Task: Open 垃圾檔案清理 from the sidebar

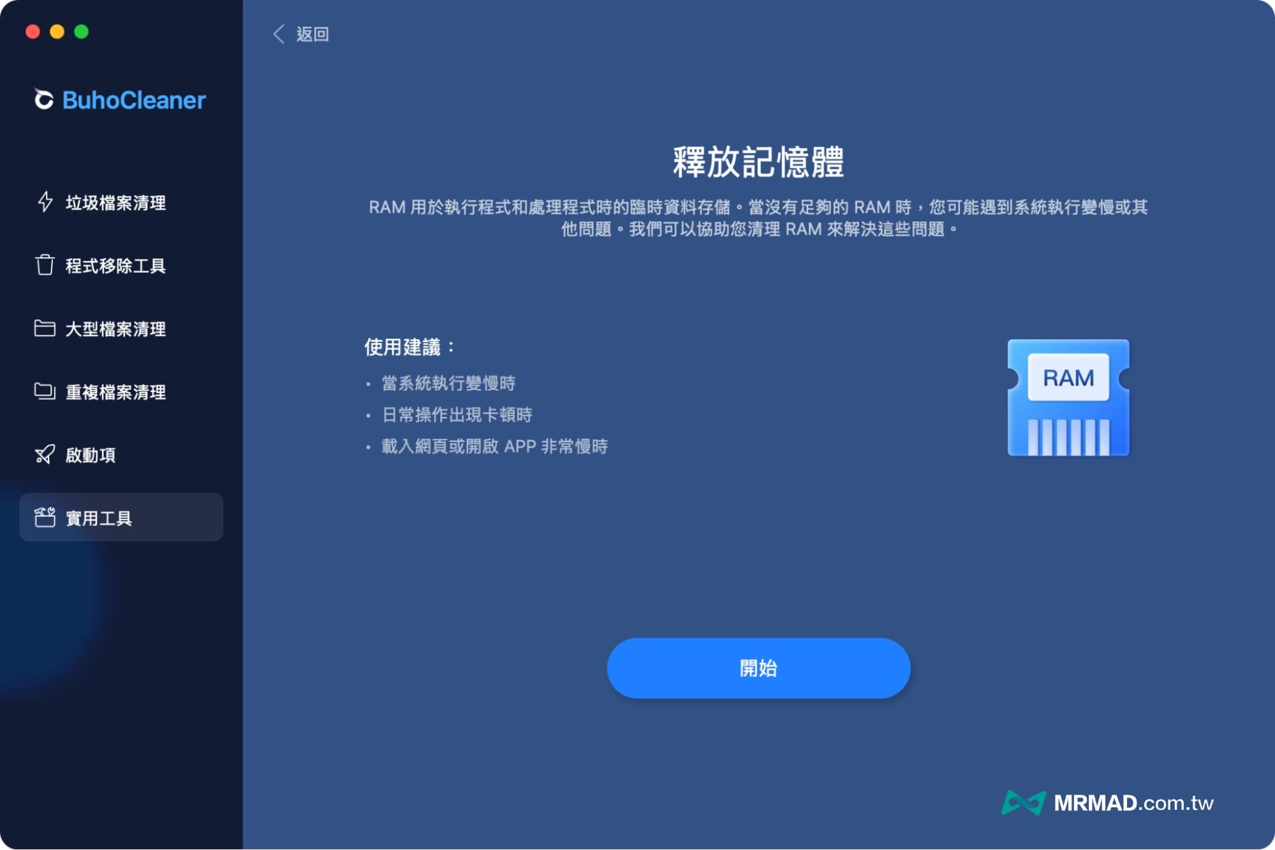Action: 115,203
